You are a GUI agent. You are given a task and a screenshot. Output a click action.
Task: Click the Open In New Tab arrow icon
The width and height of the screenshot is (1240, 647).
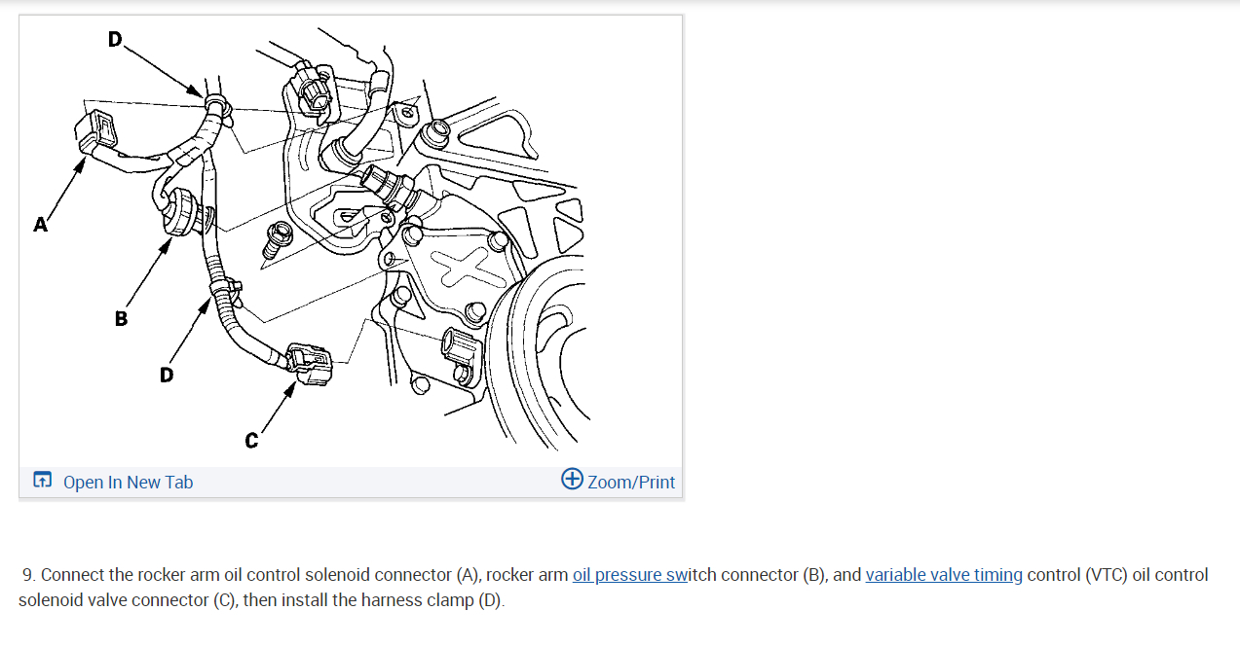click(x=42, y=480)
